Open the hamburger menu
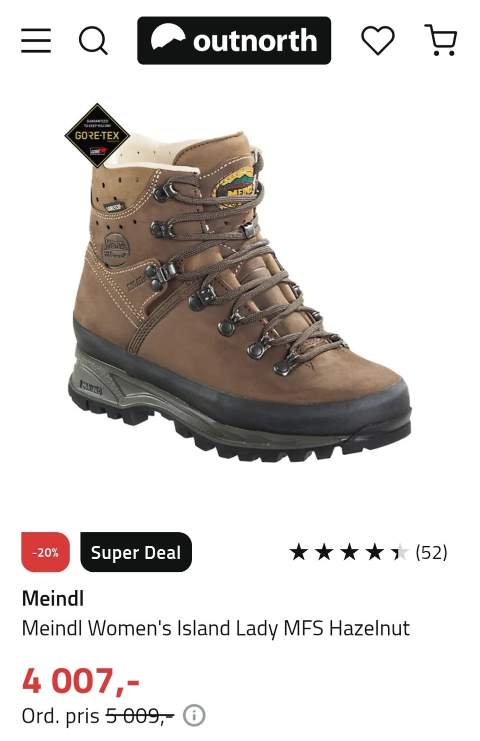Image resolution: width=480 pixels, height=741 pixels. pyautogui.click(x=36, y=41)
